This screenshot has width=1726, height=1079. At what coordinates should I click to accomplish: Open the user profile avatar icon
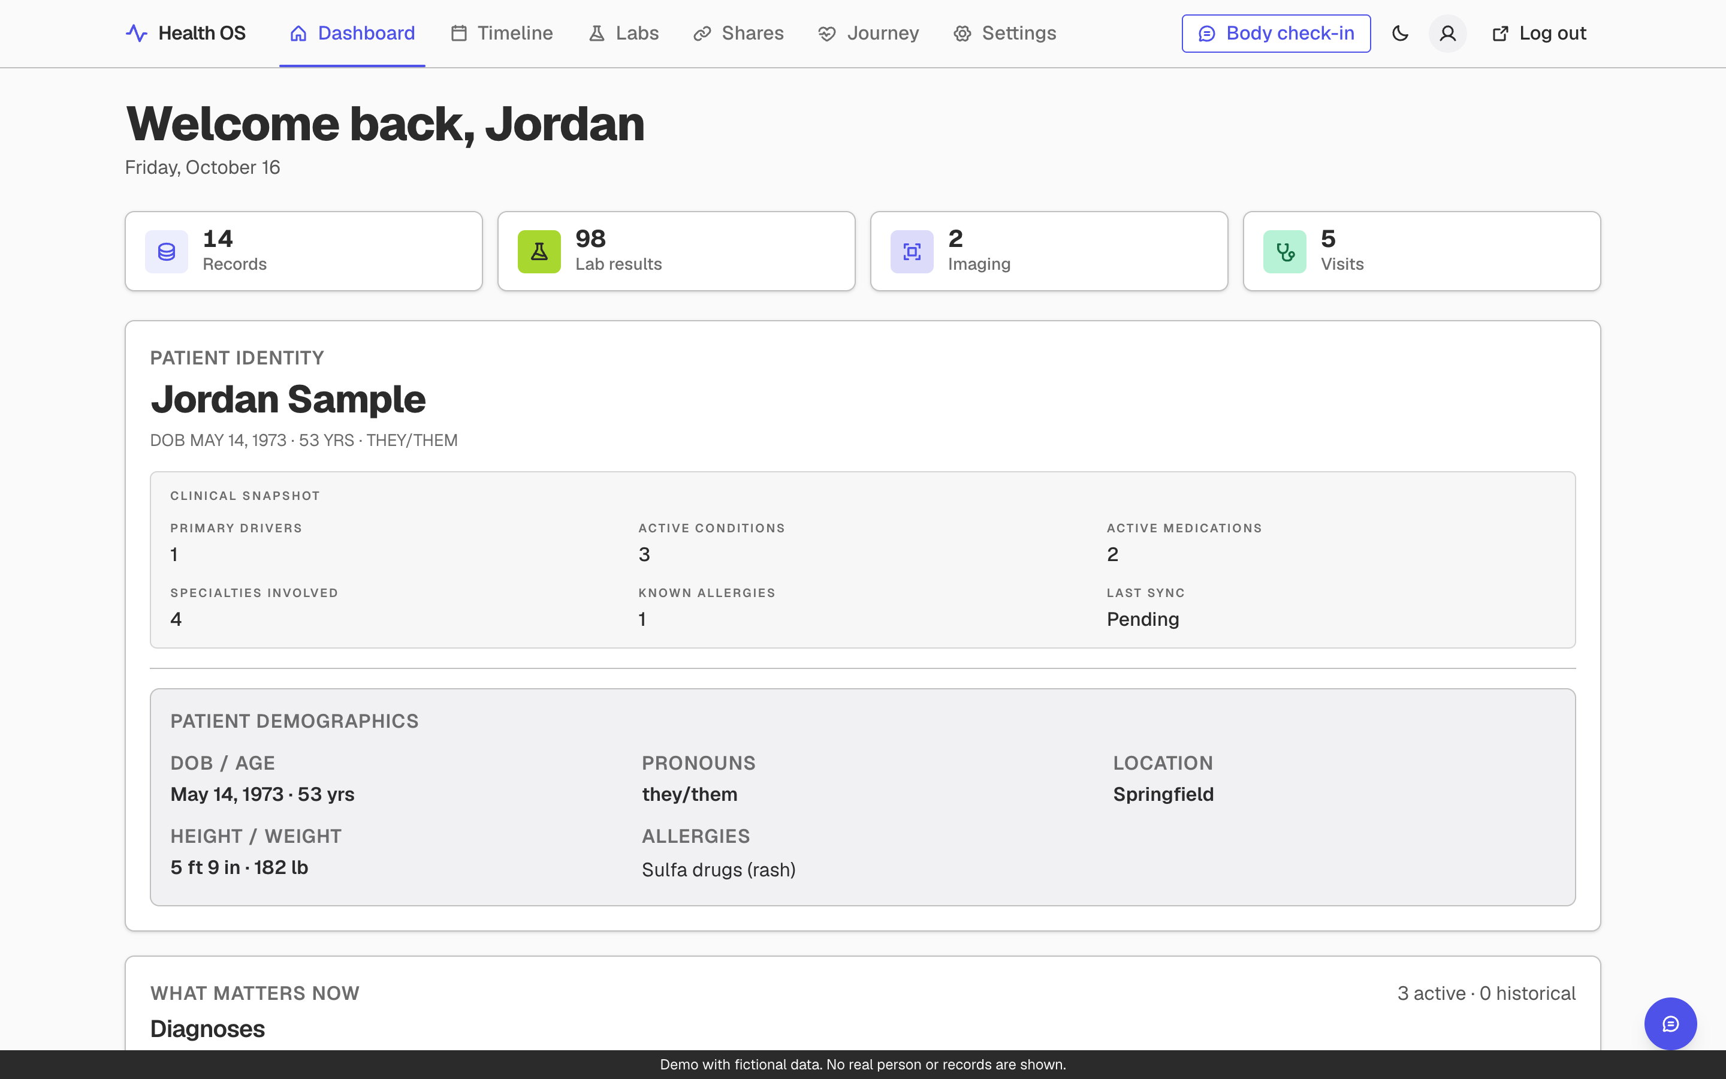[x=1447, y=34]
